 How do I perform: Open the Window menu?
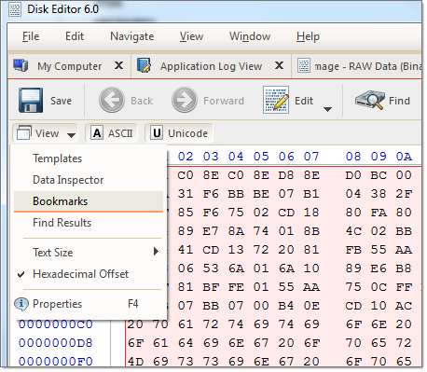(x=250, y=36)
